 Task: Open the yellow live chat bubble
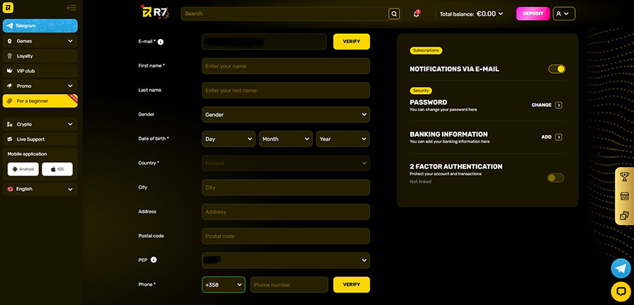pos(621,290)
